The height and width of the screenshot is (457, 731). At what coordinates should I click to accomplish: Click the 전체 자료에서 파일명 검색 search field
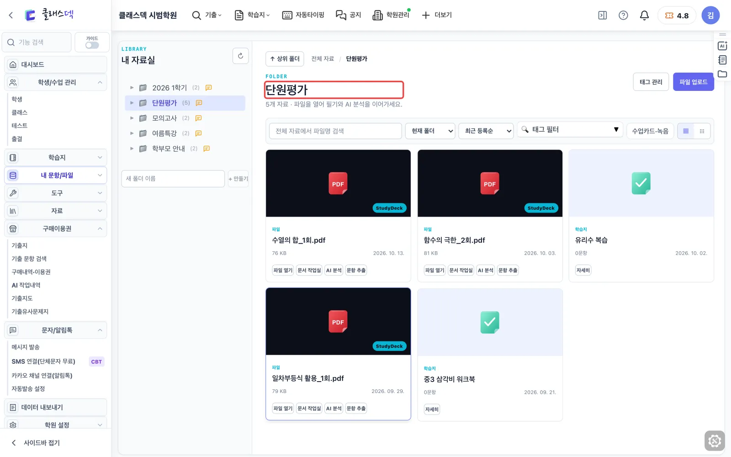(335, 131)
